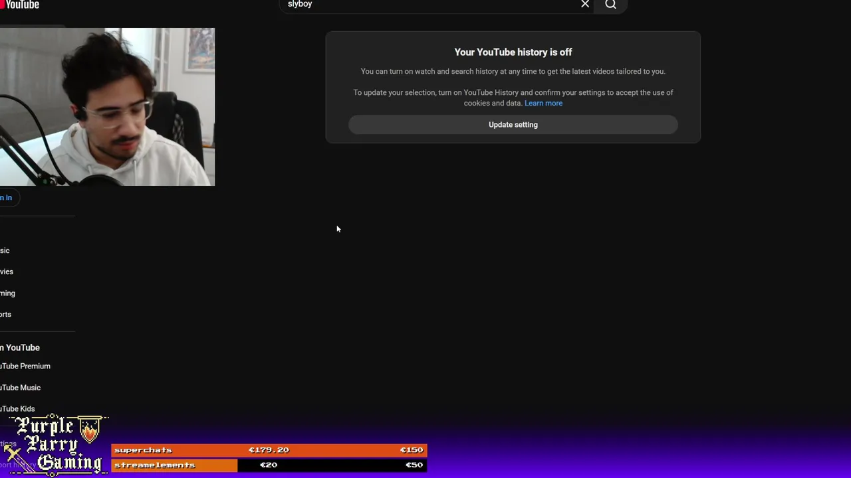Click the Sign in button in sidebar
The height and width of the screenshot is (478, 851).
pos(8,197)
